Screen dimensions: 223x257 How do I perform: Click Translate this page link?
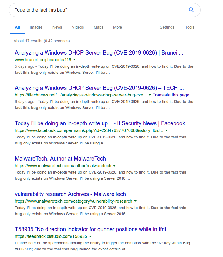[171, 95]
